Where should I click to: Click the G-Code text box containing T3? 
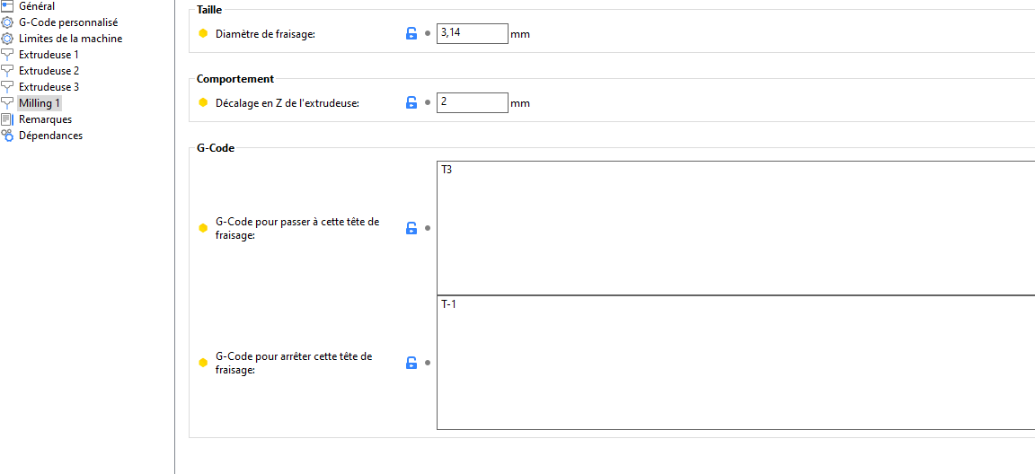point(735,227)
